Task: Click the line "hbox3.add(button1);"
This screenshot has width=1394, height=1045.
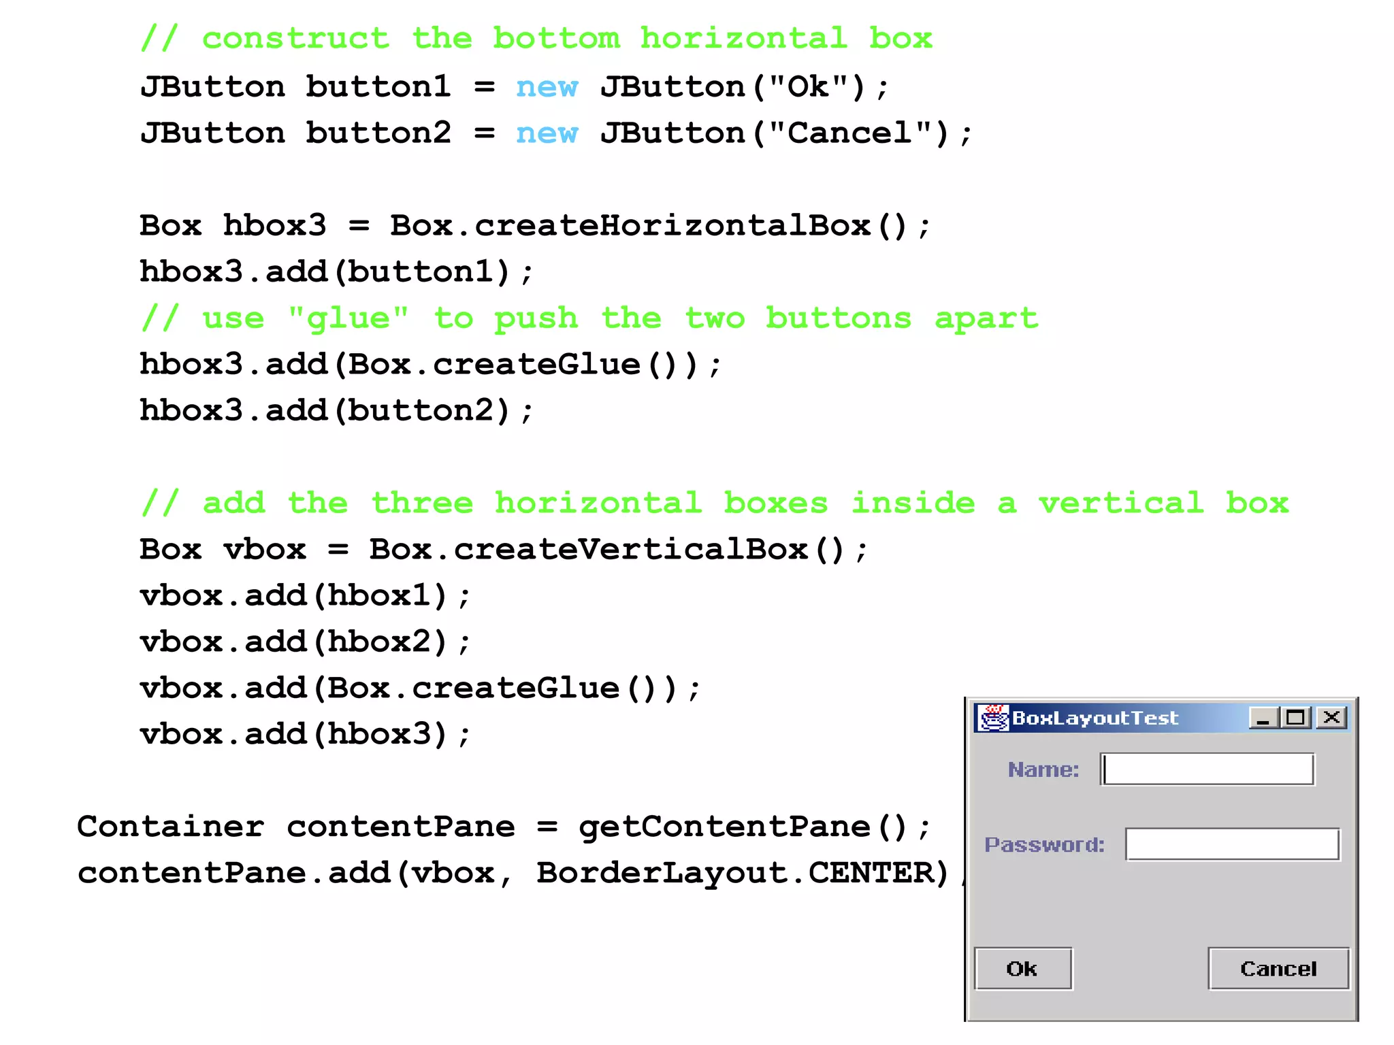Action: tap(337, 272)
